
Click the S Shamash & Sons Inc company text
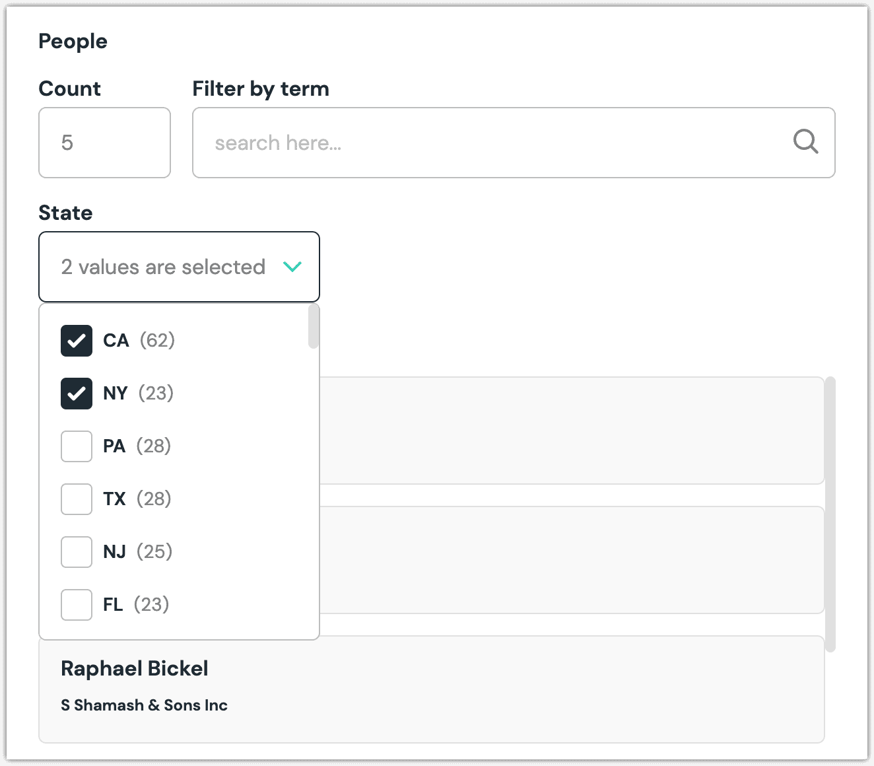(144, 705)
